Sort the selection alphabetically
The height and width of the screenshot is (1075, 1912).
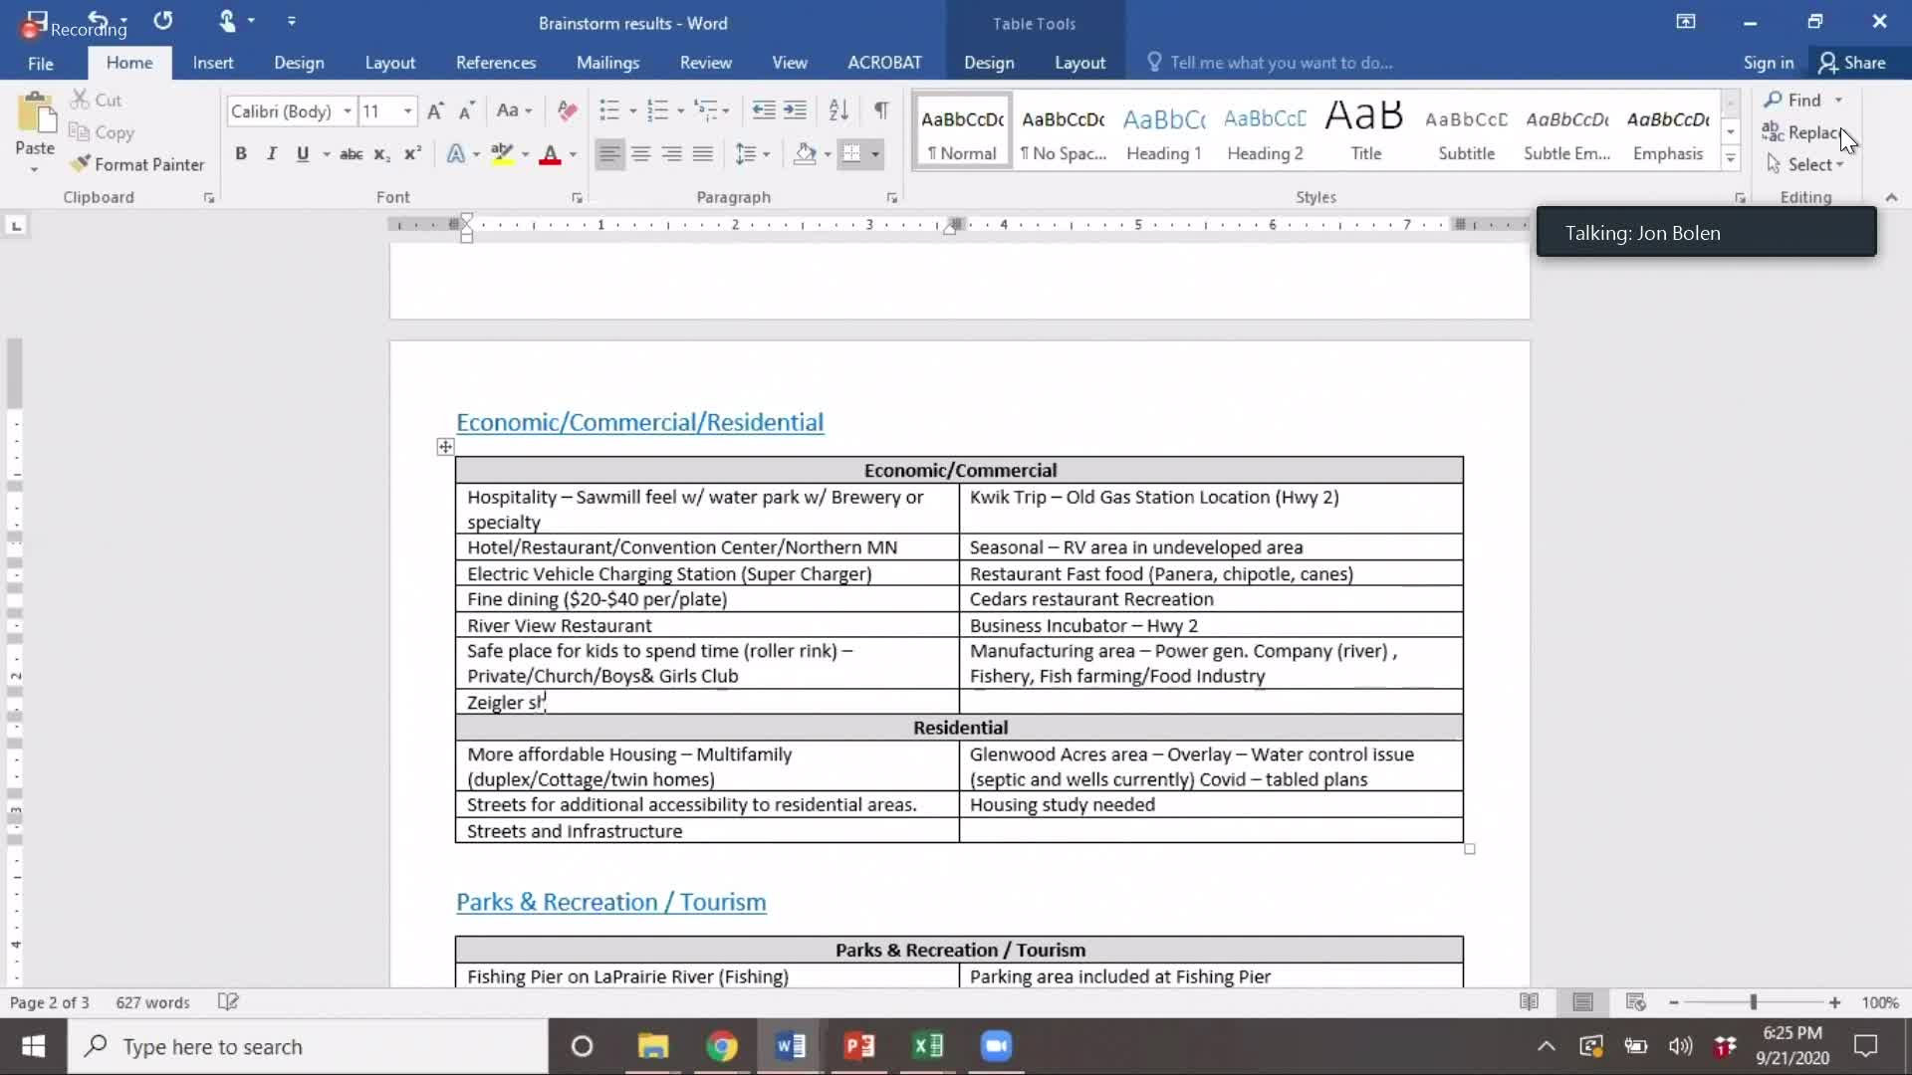coord(838,110)
